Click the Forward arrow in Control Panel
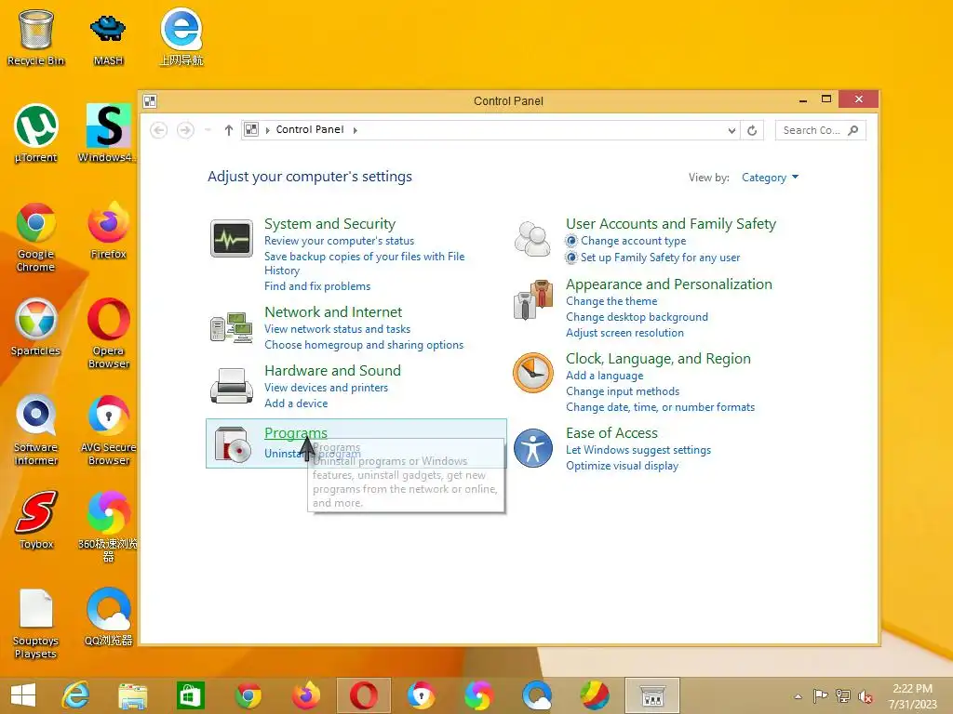Viewport: 953px width, 714px height. (185, 130)
